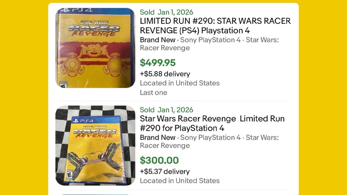Click the "+$5.37 delivery" text
Image resolution: width=347 pixels, height=195 pixels.
point(165,172)
